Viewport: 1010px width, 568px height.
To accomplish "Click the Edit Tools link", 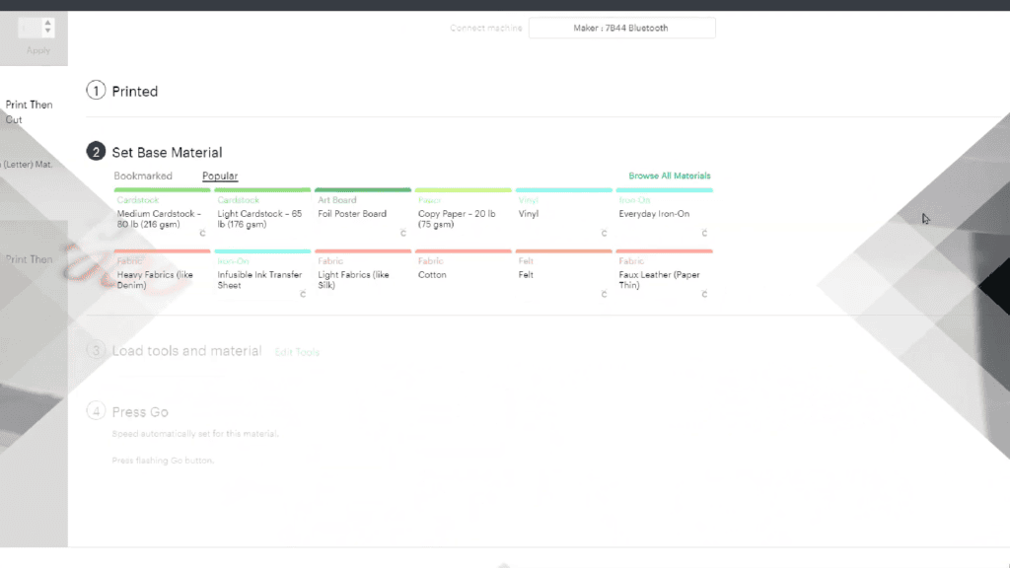I will pos(297,352).
